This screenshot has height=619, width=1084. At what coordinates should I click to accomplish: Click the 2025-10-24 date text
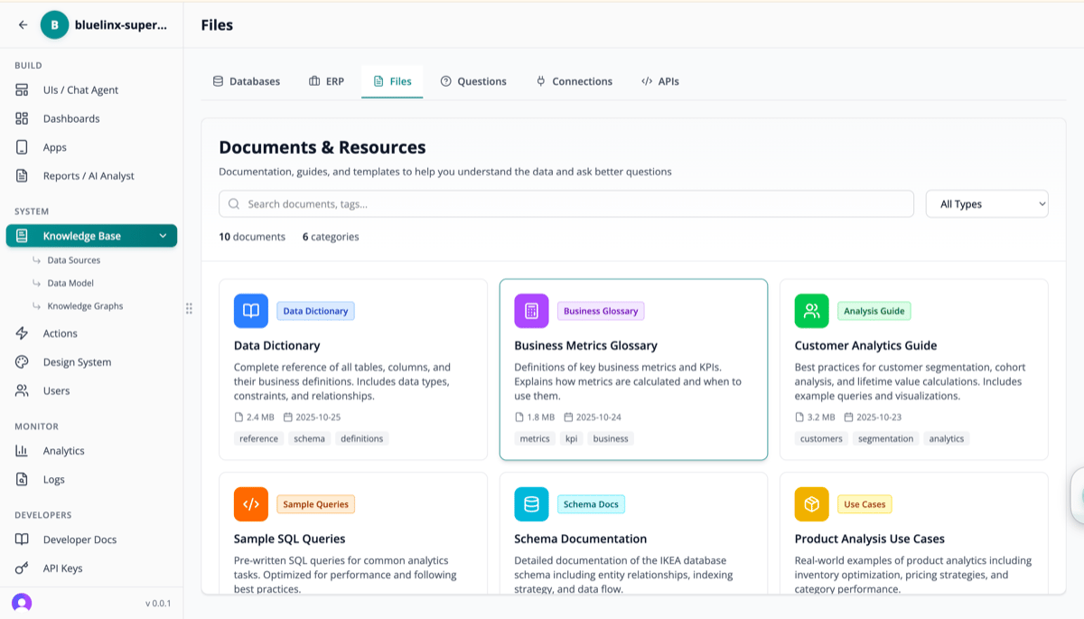tap(599, 417)
